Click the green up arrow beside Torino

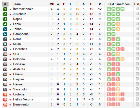[x=10, y=30]
